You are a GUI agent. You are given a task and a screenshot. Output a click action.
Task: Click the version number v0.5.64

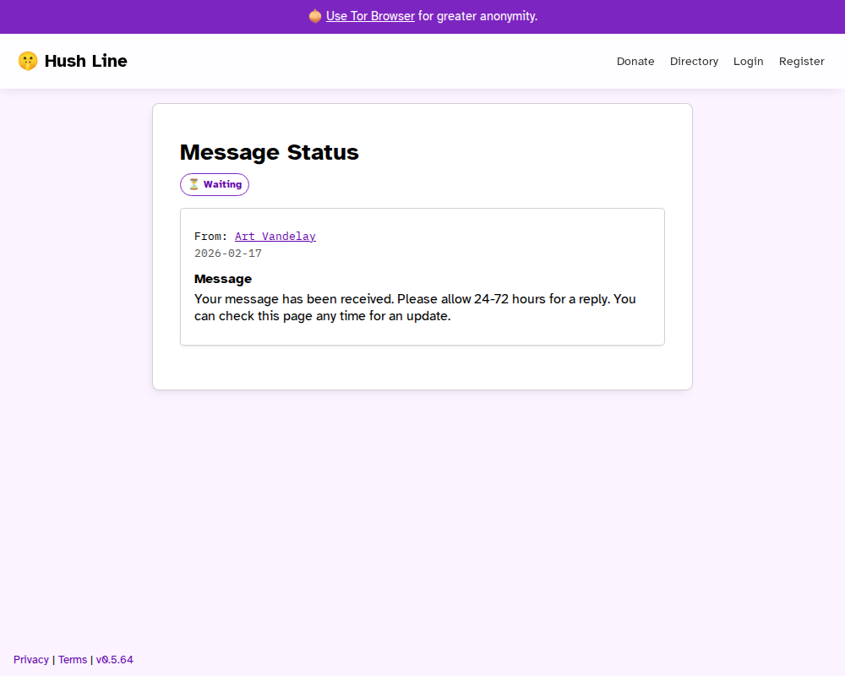114,660
